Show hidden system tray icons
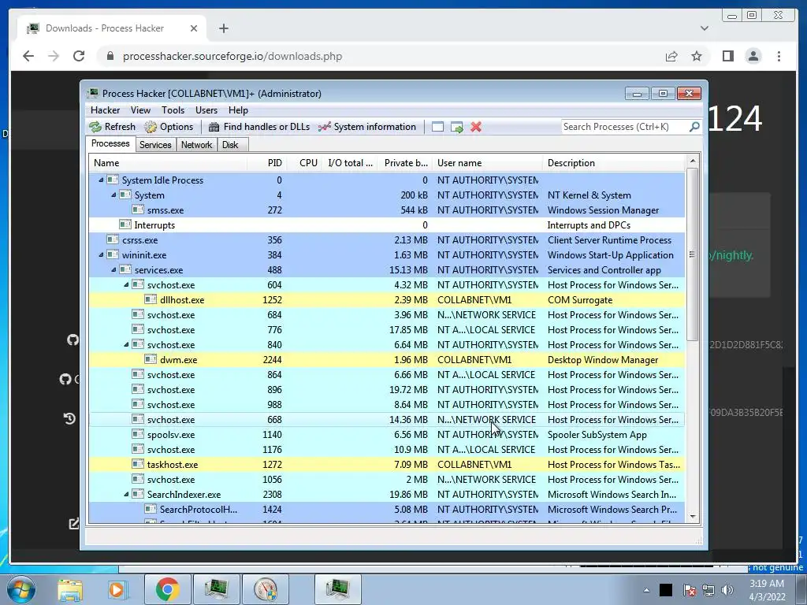807x605 pixels. tap(646, 591)
